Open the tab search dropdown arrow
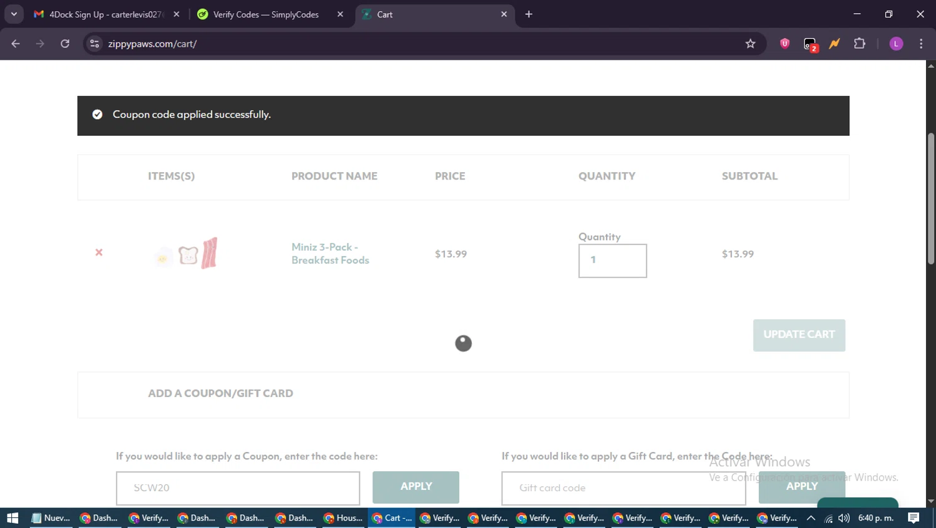 click(x=14, y=14)
